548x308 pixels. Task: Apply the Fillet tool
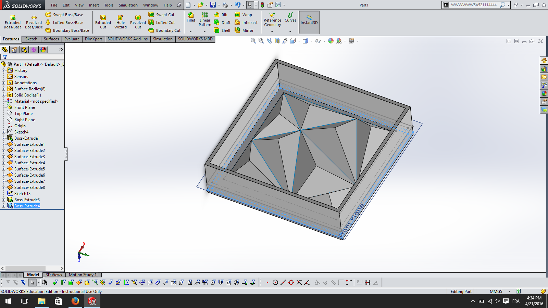click(x=191, y=17)
